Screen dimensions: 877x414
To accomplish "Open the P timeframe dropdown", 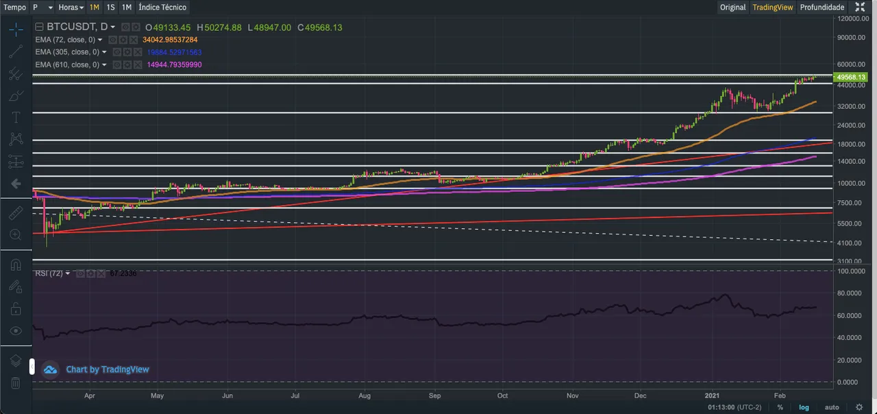I will [42, 7].
